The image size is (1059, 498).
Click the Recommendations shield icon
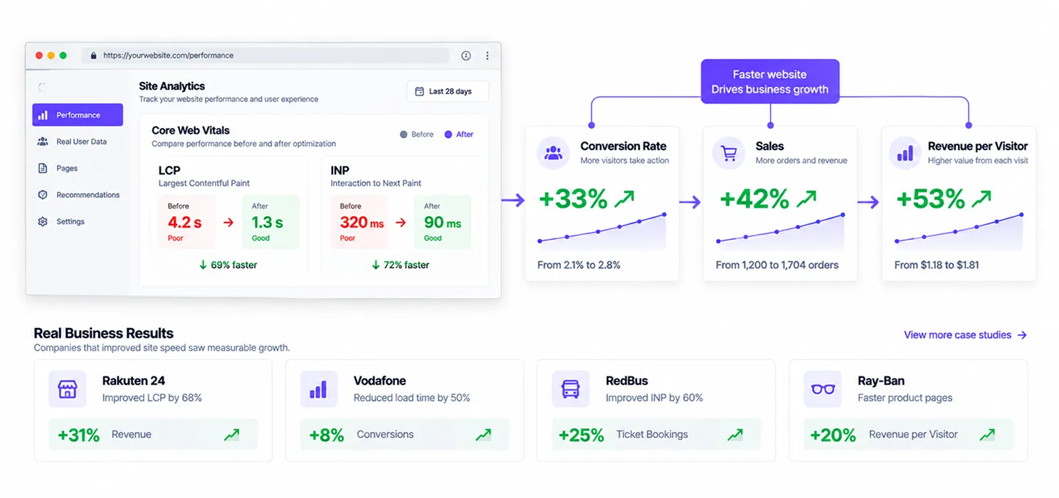[x=43, y=195]
